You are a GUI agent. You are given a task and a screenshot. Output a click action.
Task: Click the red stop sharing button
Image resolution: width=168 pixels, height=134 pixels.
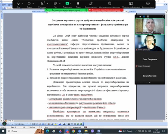point(106,10)
